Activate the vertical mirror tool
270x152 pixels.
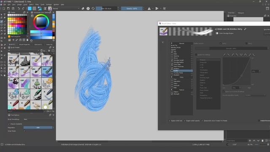(157, 8)
